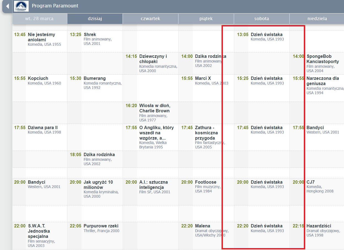
Task: Open 'A.I.: sztuczna inteligencja' at 20:00
Action: pyautogui.click(x=154, y=185)
